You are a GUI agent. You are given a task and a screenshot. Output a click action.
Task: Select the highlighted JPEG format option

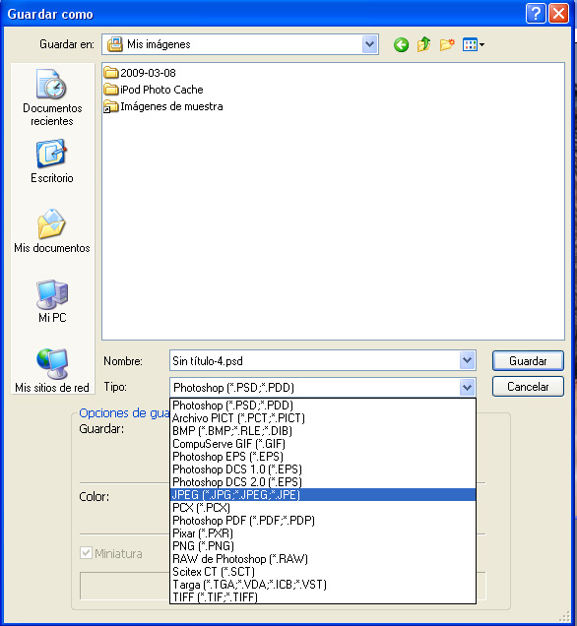point(323,495)
